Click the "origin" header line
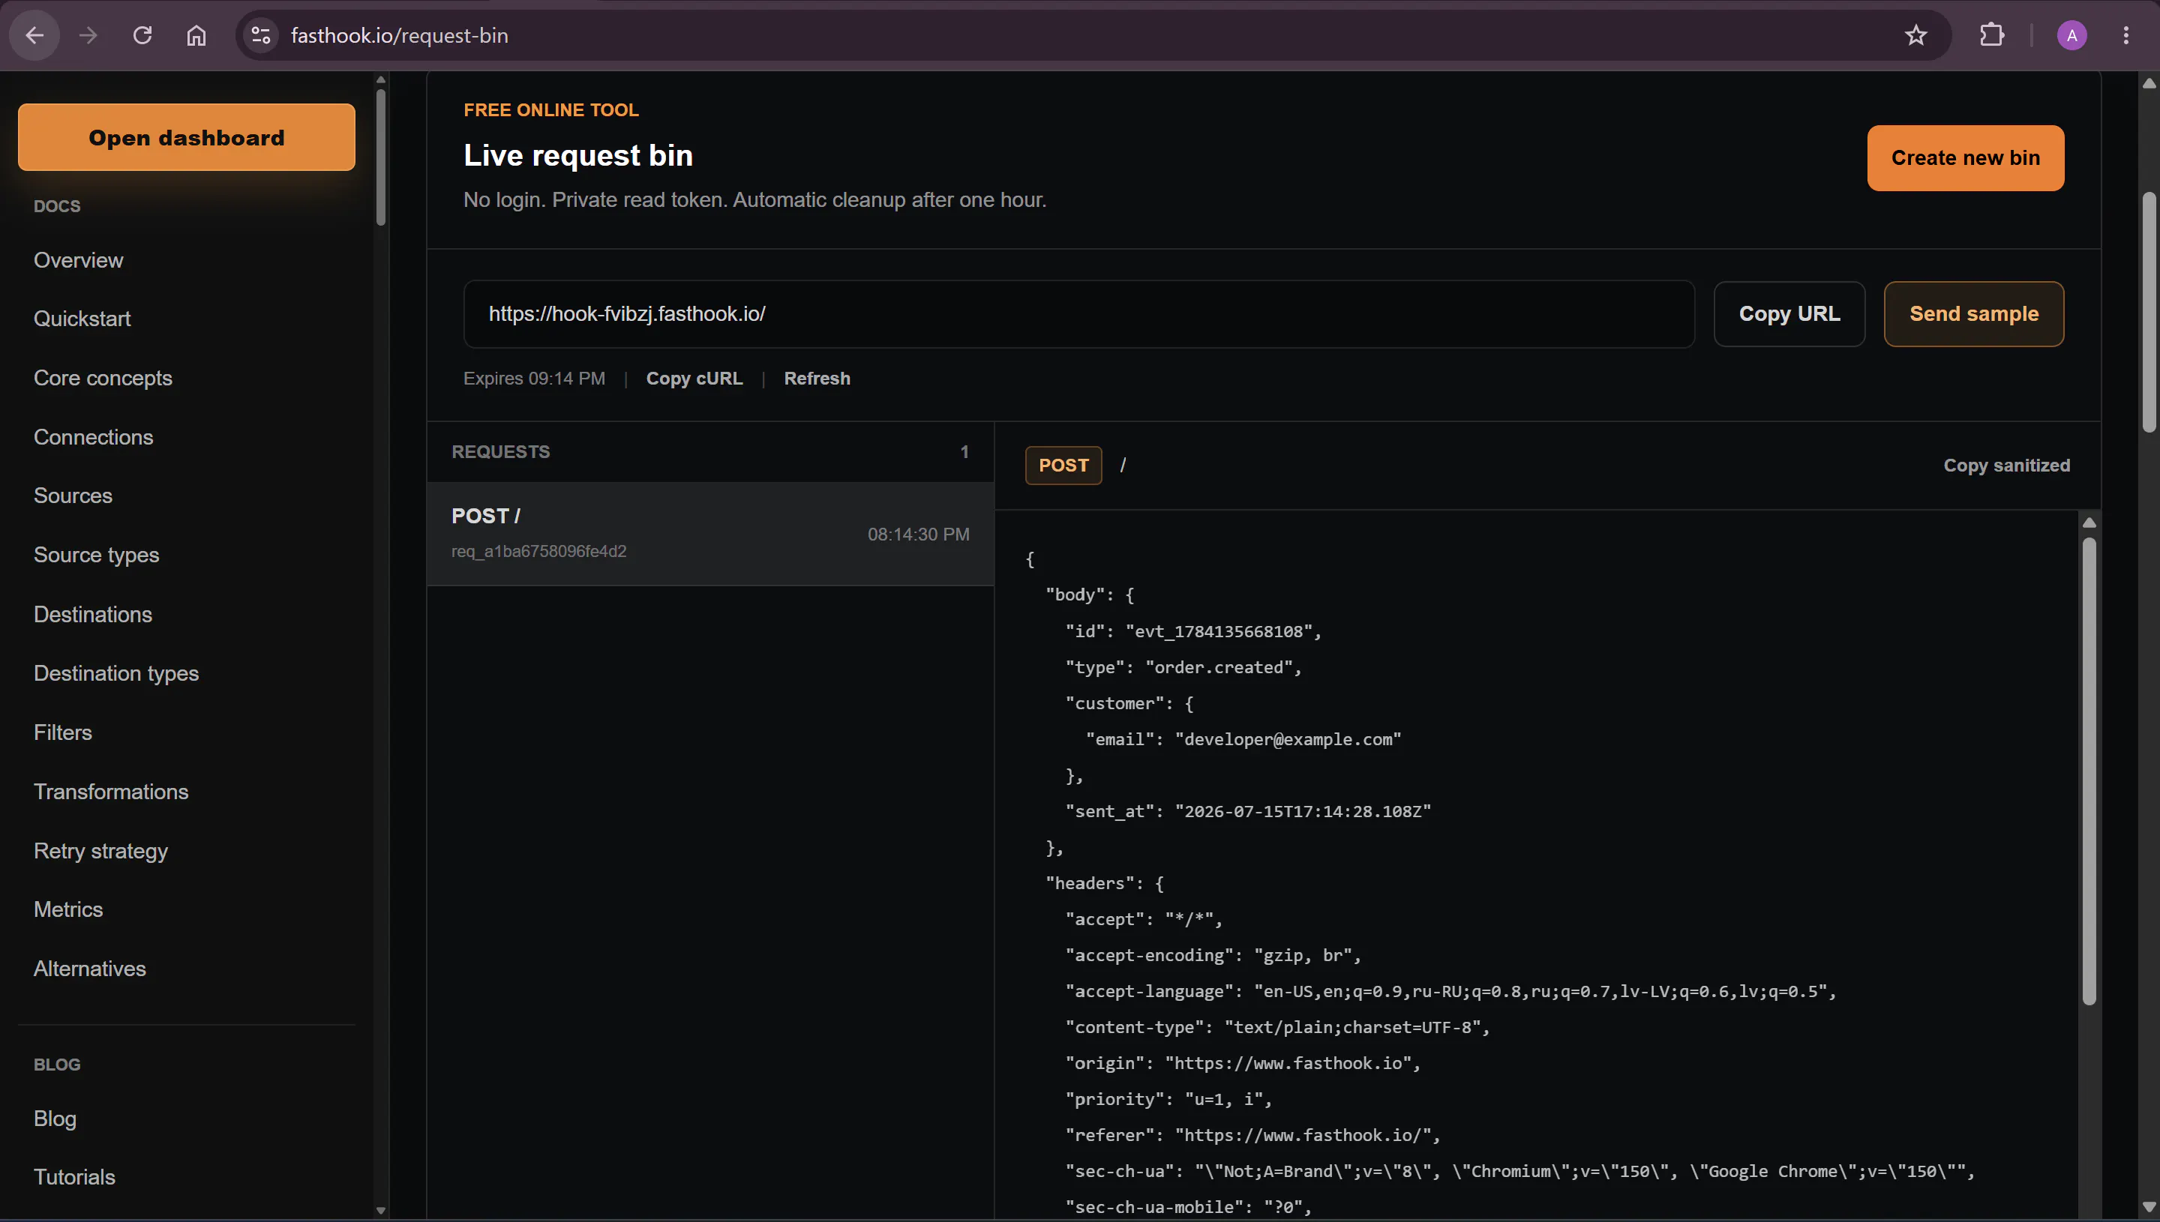Screen dimensions: 2160x1222 [x=1243, y=1063]
